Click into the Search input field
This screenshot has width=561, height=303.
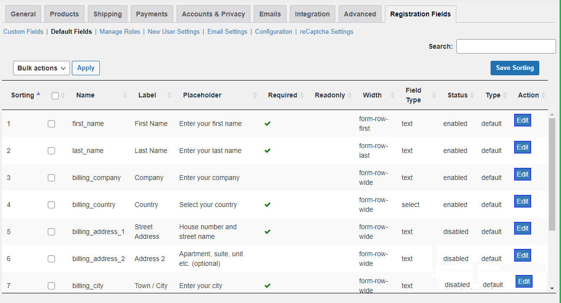click(x=506, y=46)
